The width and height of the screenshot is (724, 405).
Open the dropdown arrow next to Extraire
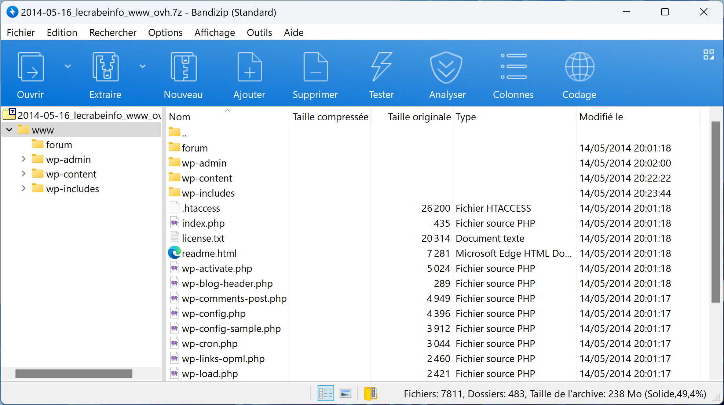pyautogui.click(x=143, y=66)
